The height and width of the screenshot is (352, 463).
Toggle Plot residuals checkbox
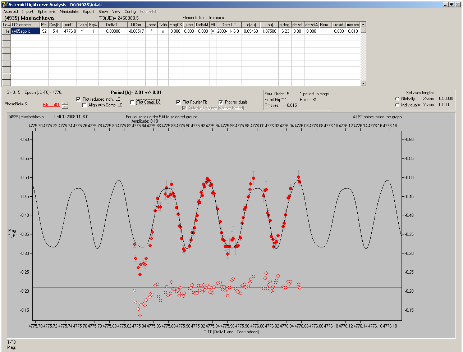click(221, 102)
